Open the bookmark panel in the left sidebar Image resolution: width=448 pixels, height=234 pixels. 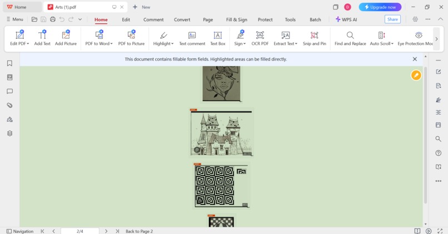point(9,63)
